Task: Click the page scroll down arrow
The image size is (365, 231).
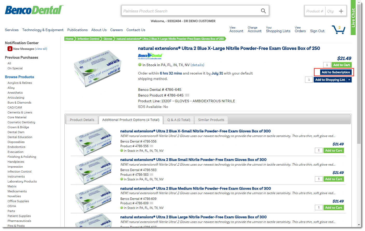Action: pos(359,225)
